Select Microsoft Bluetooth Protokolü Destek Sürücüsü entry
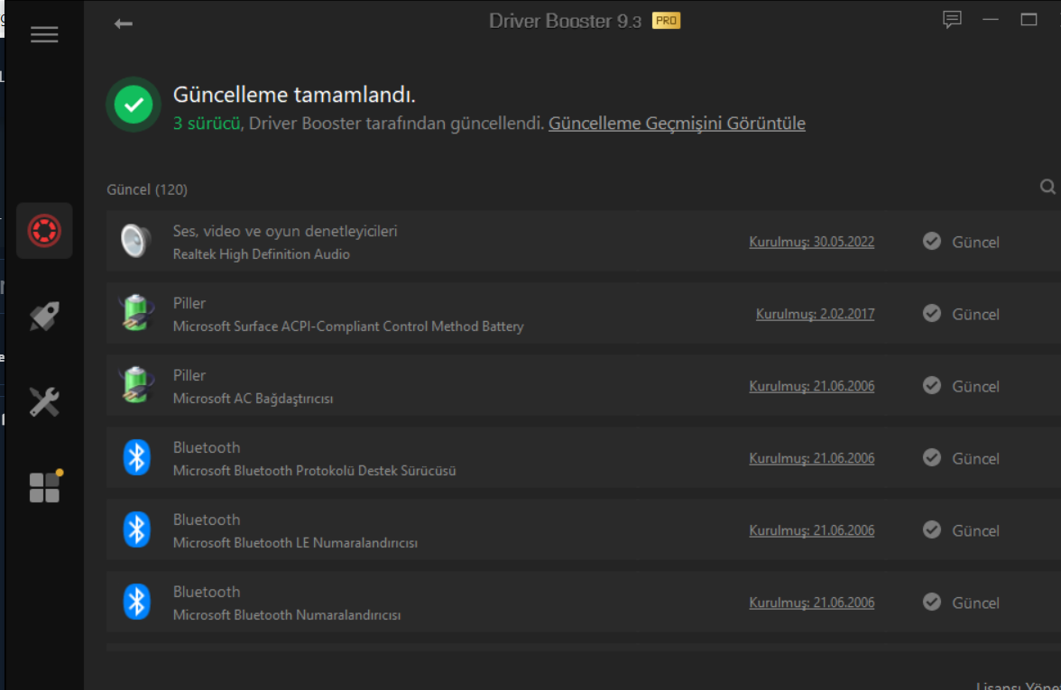The image size is (1061, 690). 315,471
